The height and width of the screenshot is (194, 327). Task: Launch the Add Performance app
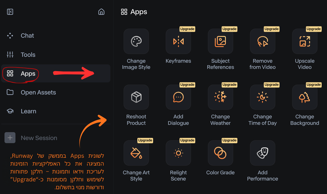point(263,153)
